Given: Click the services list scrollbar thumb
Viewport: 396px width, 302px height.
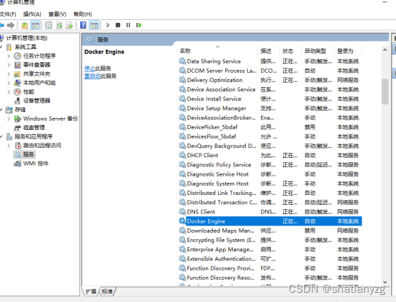Looking at the screenshot, I should click(x=385, y=91).
